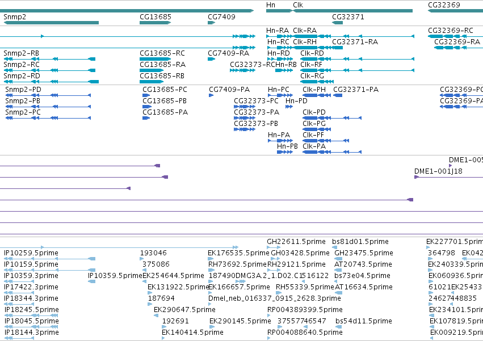The height and width of the screenshot is (341, 483).
Task: Open the Clk-PA protein label
Action: [x=314, y=146]
